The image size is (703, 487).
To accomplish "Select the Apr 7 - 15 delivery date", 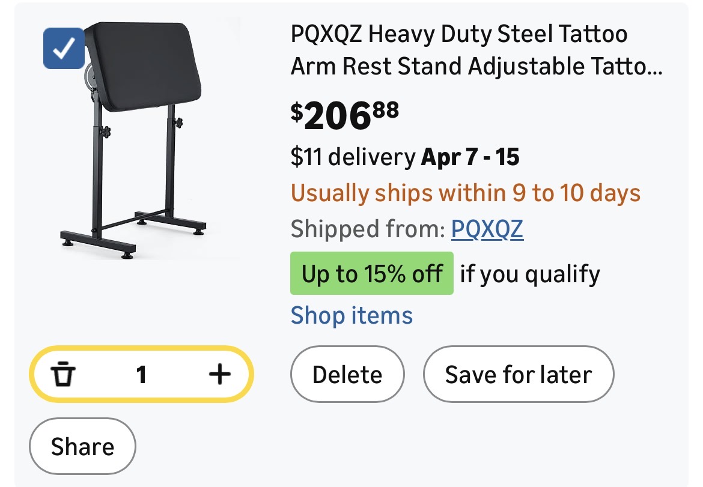I will [470, 157].
